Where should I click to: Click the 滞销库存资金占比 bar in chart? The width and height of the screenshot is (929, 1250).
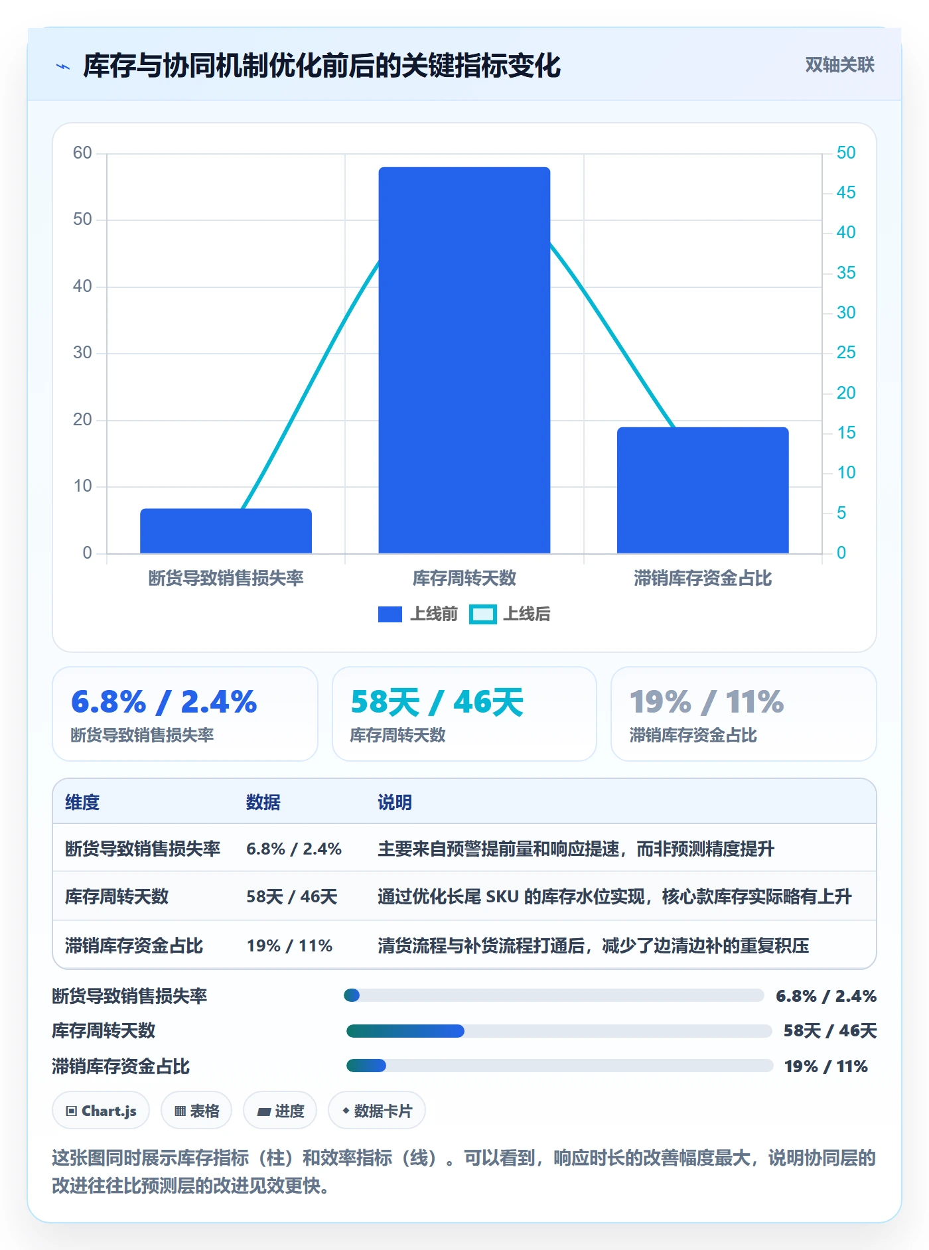(703, 490)
